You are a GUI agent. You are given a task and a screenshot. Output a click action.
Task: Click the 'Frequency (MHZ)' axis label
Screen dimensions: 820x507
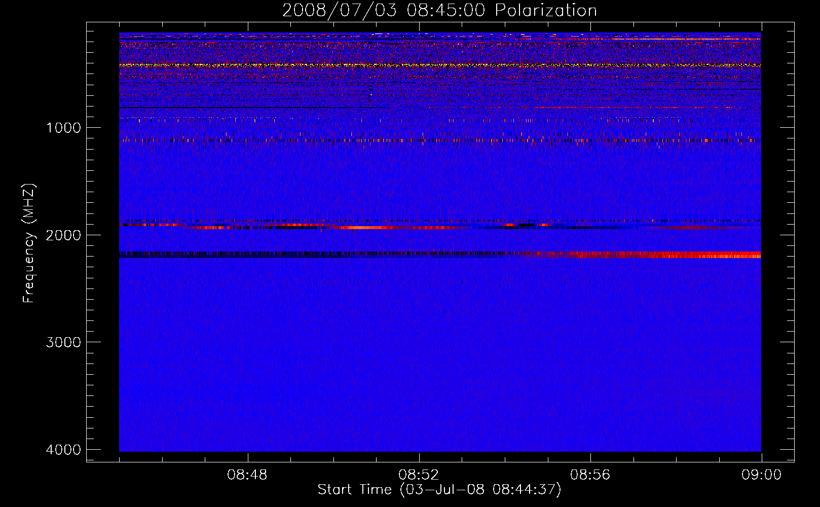coord(29,243)
